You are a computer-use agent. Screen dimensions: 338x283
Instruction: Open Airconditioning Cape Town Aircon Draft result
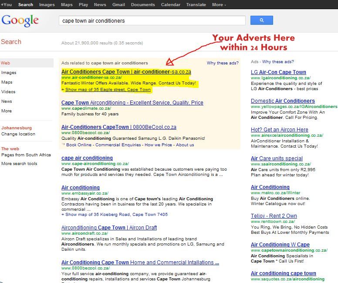pos(109,228)
